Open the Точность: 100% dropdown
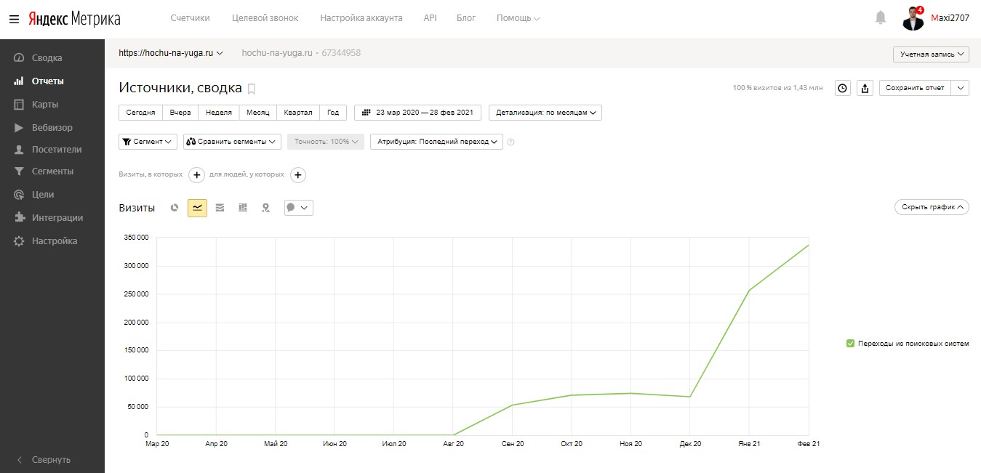Screen dimensions: 981x473 point(325,142)
